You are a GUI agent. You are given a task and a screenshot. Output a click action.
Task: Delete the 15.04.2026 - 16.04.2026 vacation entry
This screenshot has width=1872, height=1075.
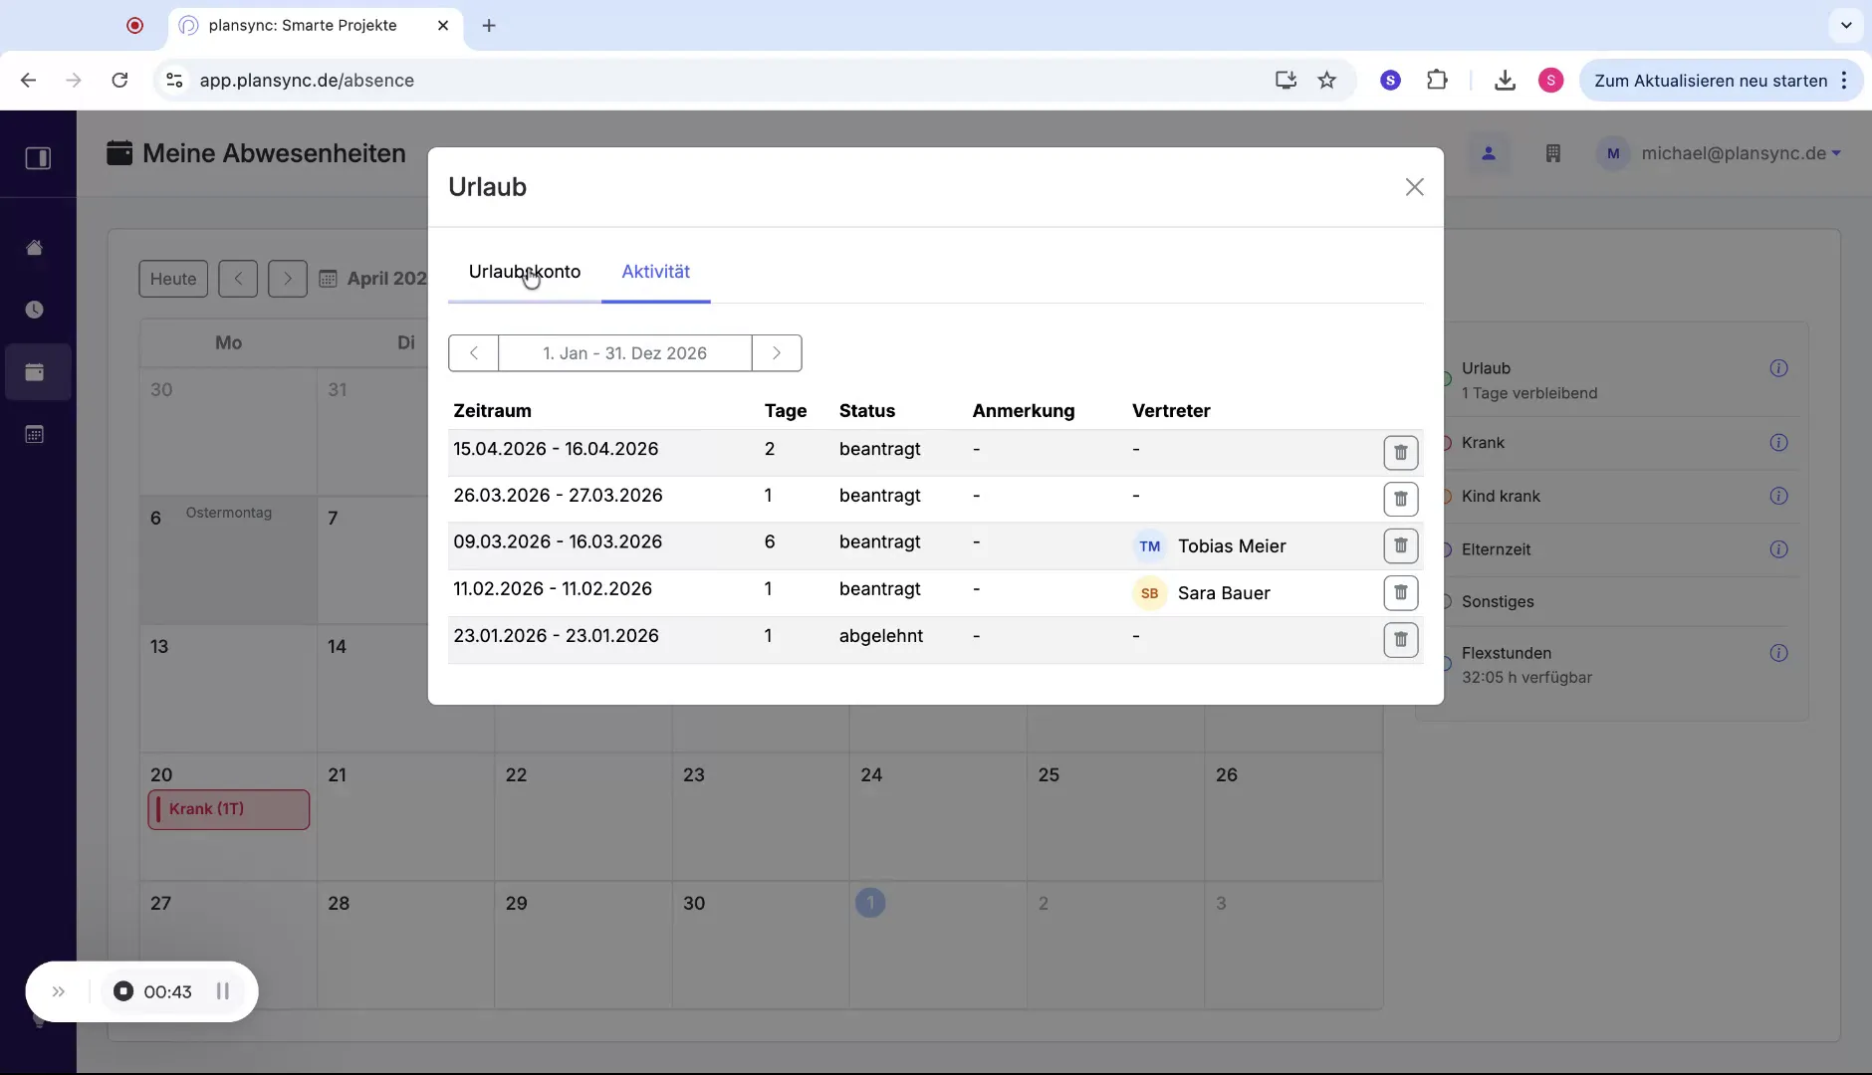pos(1400,453)
